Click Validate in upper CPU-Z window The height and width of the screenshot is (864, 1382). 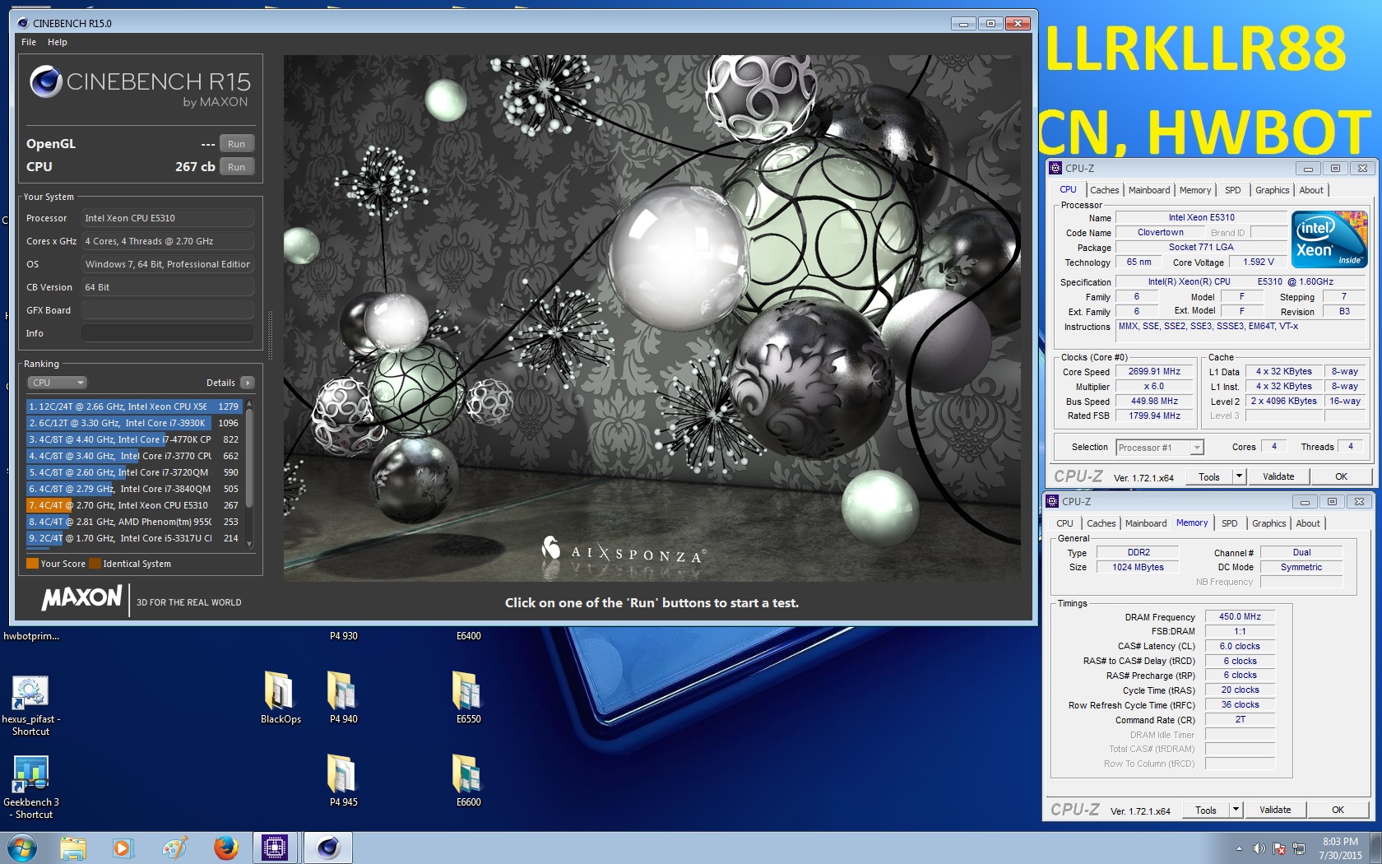1278,476
